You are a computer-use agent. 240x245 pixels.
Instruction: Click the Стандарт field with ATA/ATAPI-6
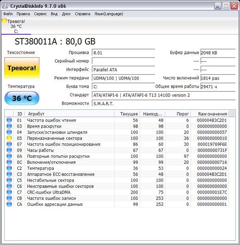coord(163,95)
